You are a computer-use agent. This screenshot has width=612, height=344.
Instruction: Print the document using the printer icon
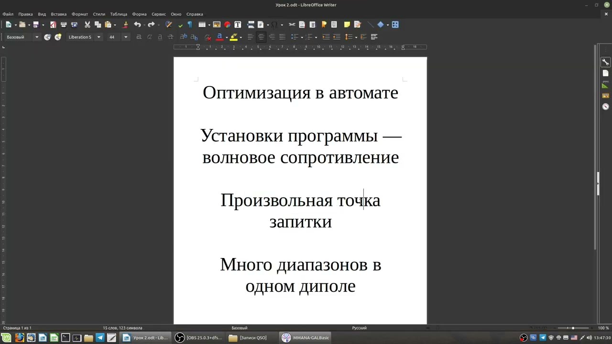point(64,24)
